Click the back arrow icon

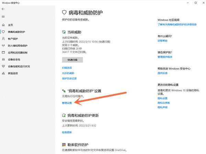(3, 9)
